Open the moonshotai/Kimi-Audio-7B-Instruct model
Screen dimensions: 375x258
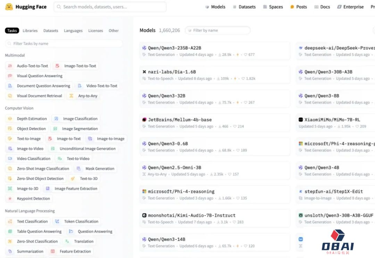tap(215, 218)
